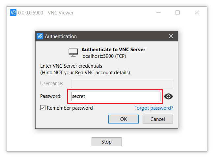The height and width of the screenshot is (157, 222).
Task: Click the Remember password label text
Action: 70,108
